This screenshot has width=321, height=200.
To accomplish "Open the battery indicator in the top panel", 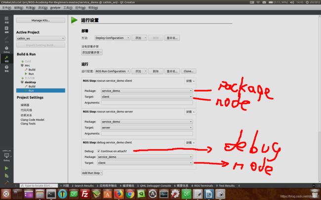I will pyautogui.click(x=279, y=2).
